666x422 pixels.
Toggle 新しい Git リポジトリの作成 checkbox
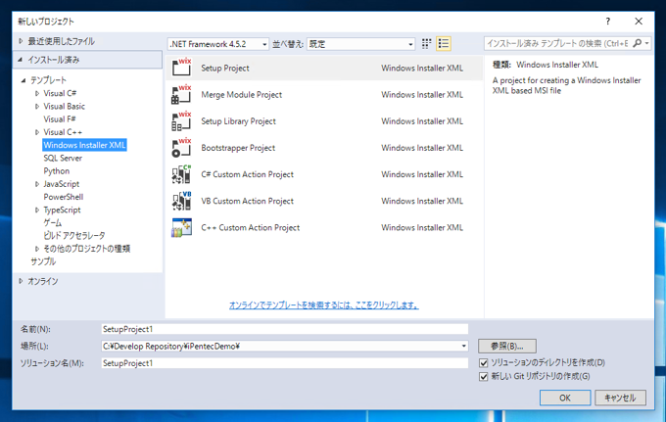pyautogui.click(x=484, y=377)
